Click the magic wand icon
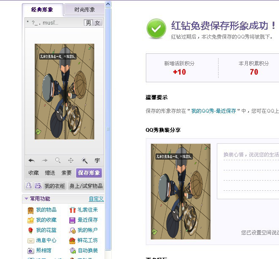The height and width of the screenshot is (259, 279). pyautogui.click(x=84, y=161)
